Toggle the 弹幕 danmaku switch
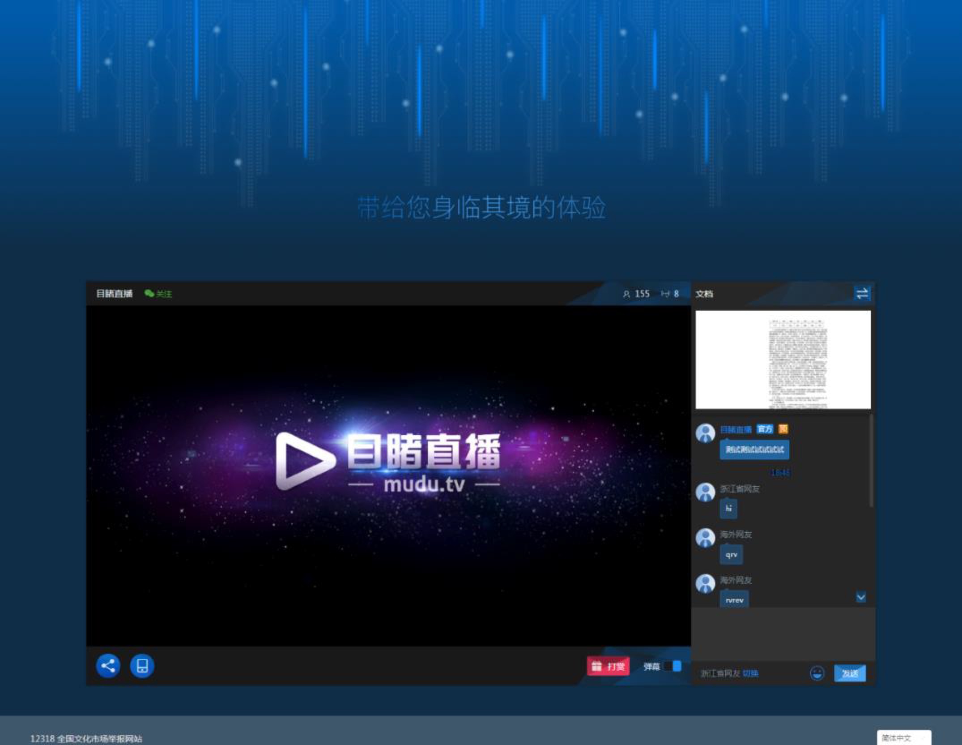This screenshot has width=962, height=745. tap(673, 666)
